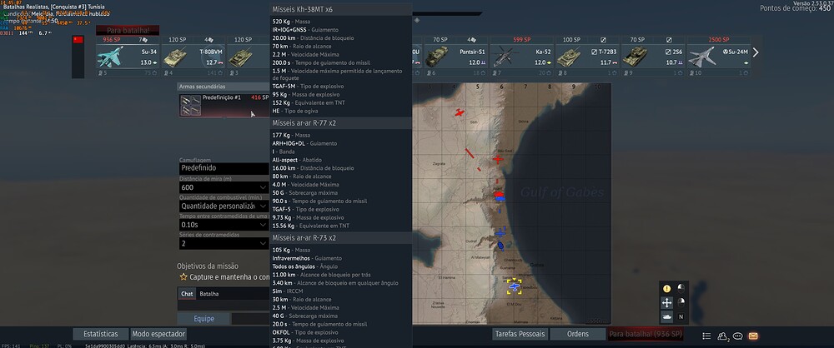This screenshot has width=834, height=348.
Task: Open the countermeasure interval 0.10s dropdown
Action: click(x=219, y=224)
